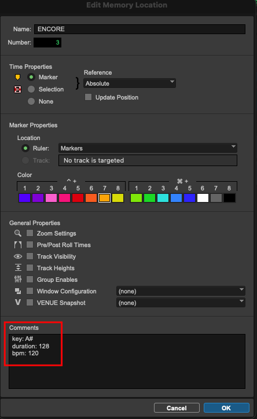The image size is (257, 419).
Task: Click the Track Heights arrows icon
Action: click(18, 268)
